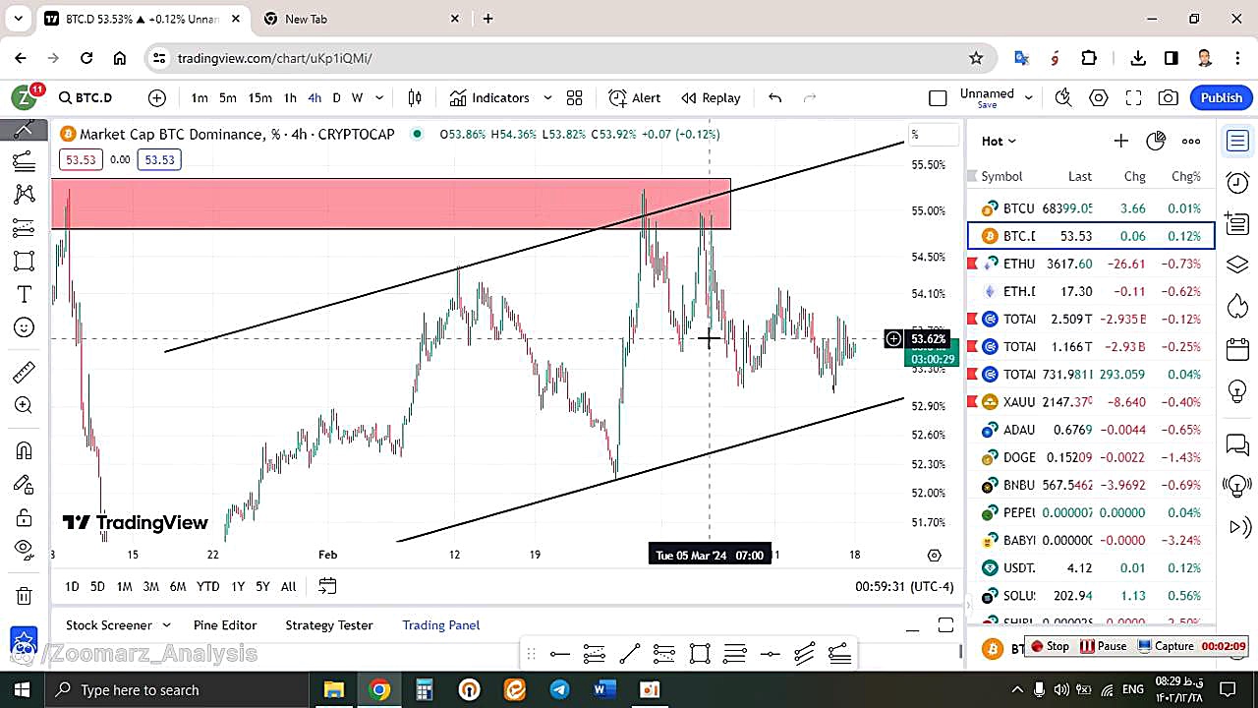Screen dimensions: 1258x708
Task: Select the Text annotation tool
Action: [x=24, y=294]
